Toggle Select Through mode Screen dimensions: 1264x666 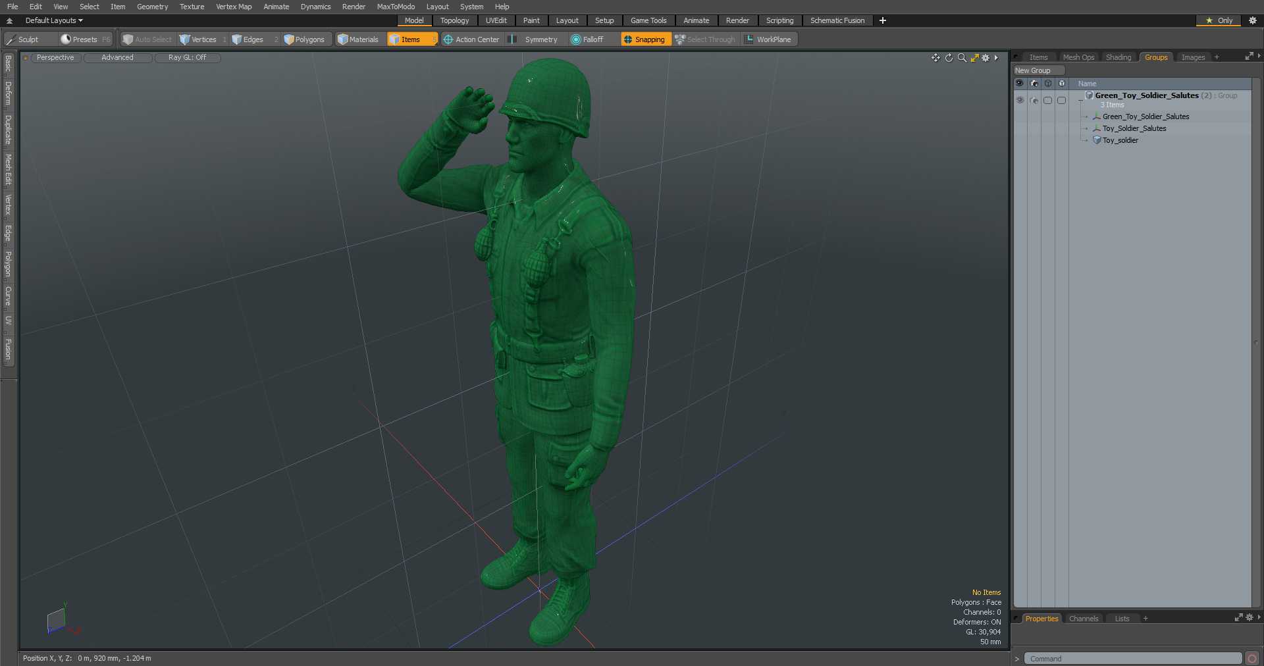coord(705,39)
